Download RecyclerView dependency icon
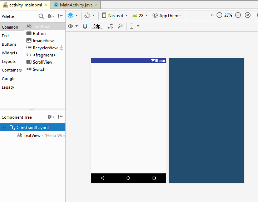 coord(61,48)
